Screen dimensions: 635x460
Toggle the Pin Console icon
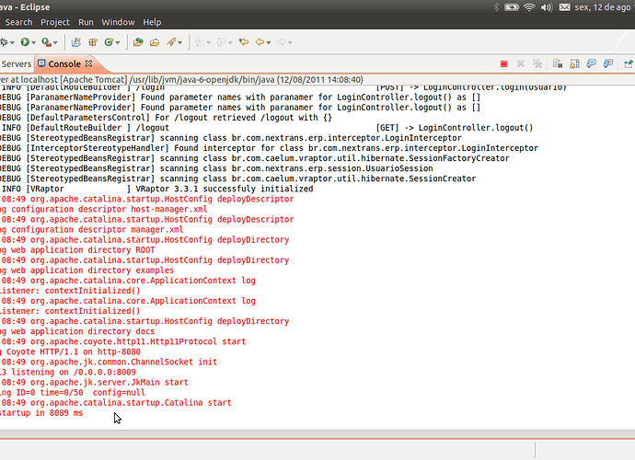[629, 64]
